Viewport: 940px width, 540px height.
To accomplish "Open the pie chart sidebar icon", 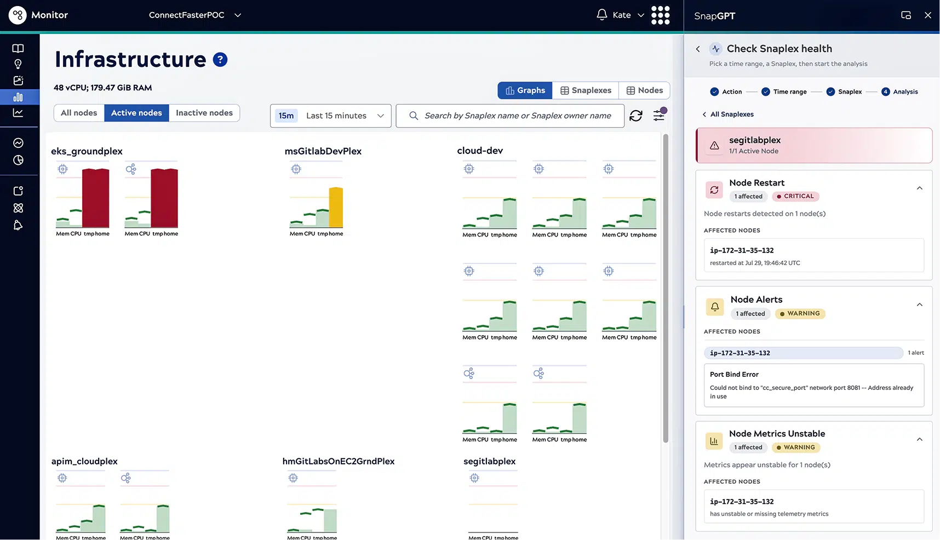I will tap(18, 160).
